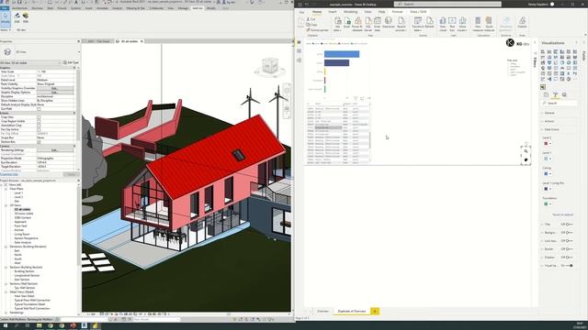
Task: Open File Explorer from Windows taskbar
Action: coord(39,326)
